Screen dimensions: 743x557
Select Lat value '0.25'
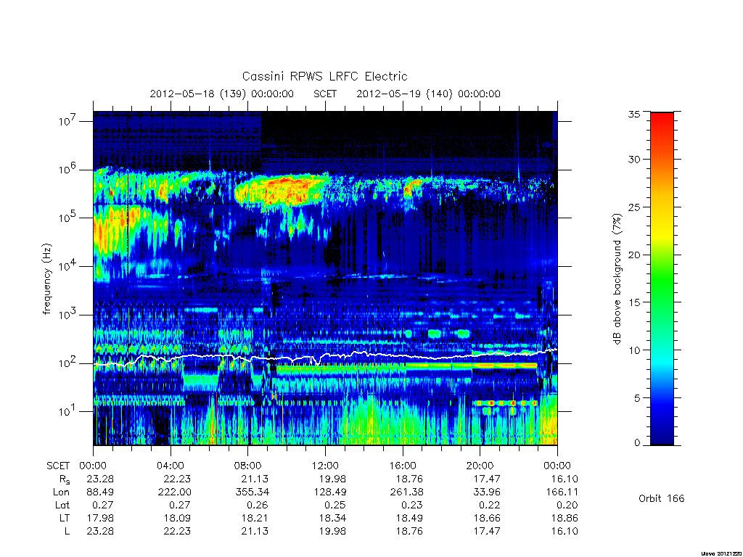coord(335,505)
